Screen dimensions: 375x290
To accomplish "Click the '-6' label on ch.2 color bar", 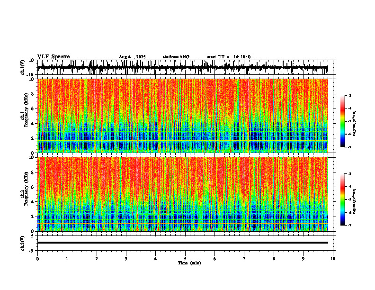I will pyautogui.click(x=349, y=212).
